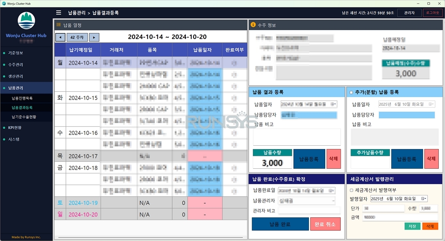Open the calendar icon beside 납품일자 in 납품 결과 등록
The image size is (445, 241).
point(333,104)
